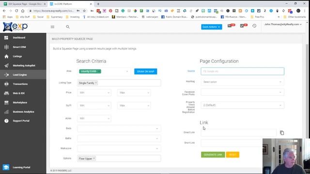The height and width of the screenshot is (174, 310).
Task: Click the Support Portal question icon
Action: point(6,121)
